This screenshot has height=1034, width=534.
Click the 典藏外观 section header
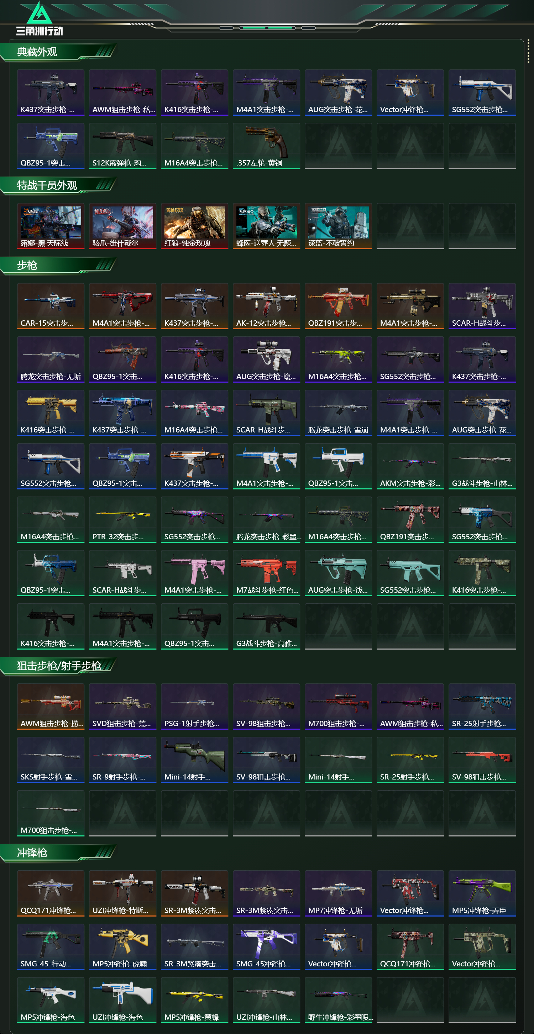coord(37,52)
